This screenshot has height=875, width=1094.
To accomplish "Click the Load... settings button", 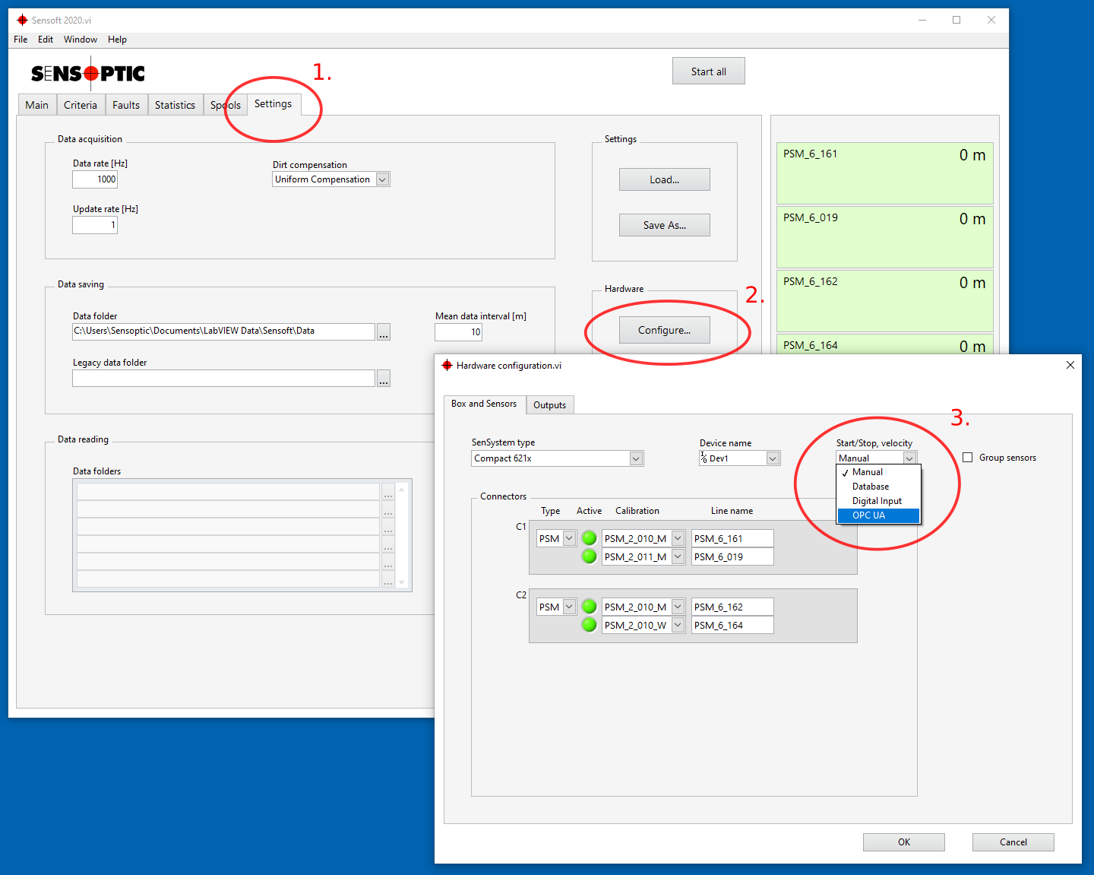I will [665, 179].
